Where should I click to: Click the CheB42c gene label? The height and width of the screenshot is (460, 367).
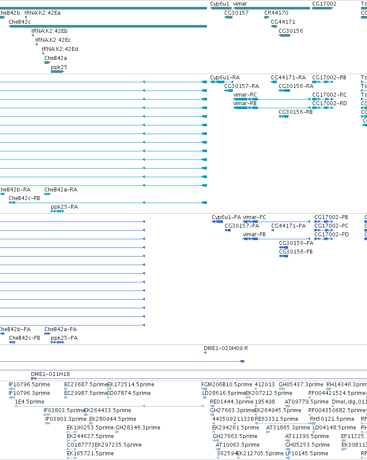pyautogui.click(x=20, y=22)
